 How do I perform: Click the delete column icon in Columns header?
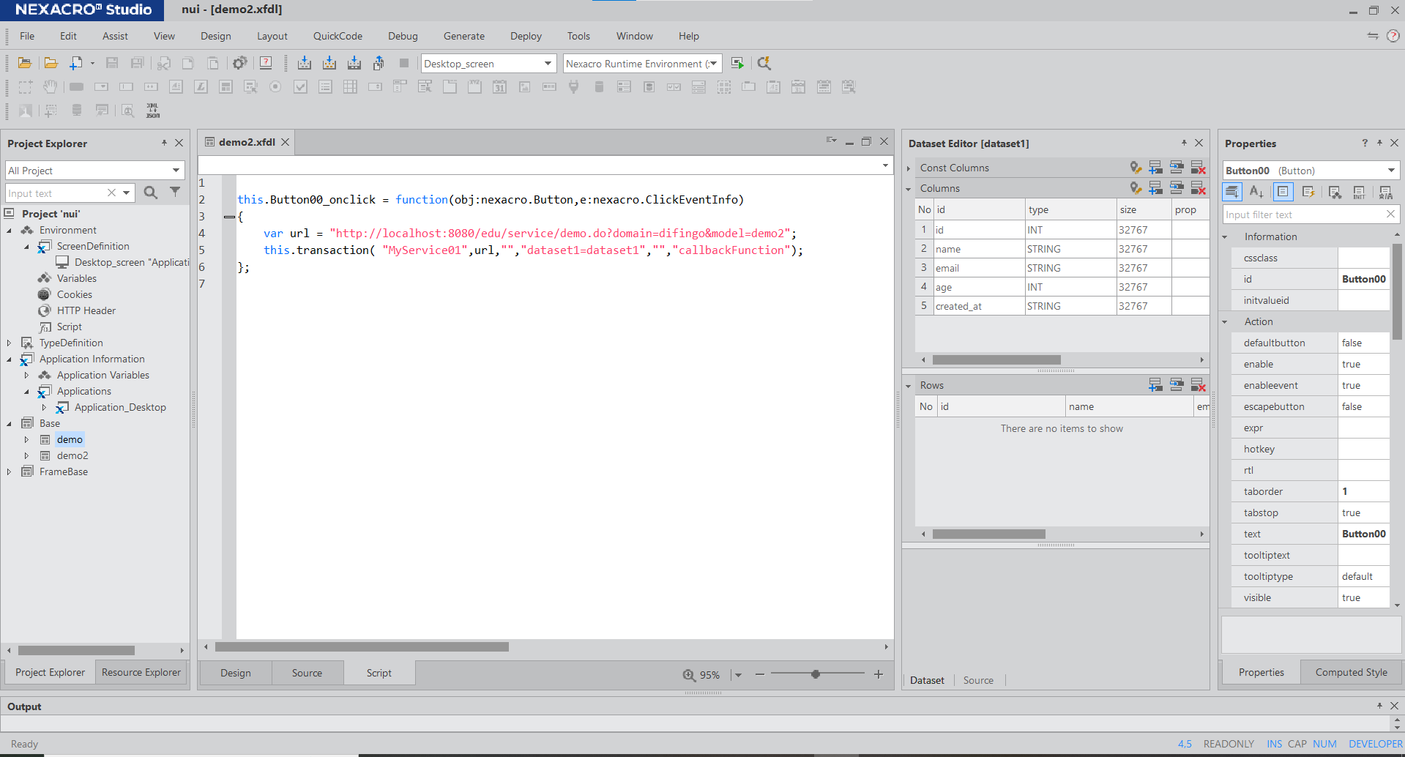pos(1198,188)
